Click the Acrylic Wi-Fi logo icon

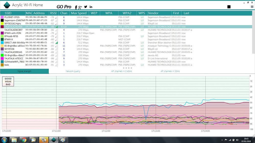[7, 5]
